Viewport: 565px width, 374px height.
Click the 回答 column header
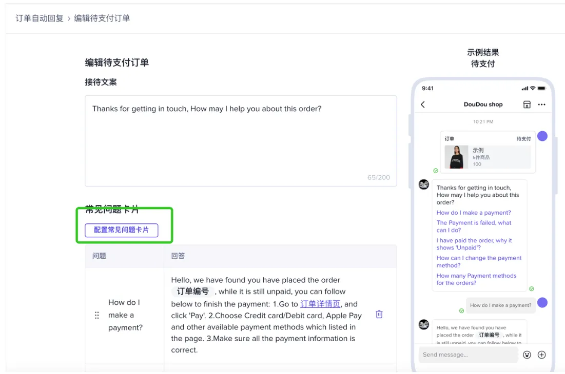(x=178, y=256)
